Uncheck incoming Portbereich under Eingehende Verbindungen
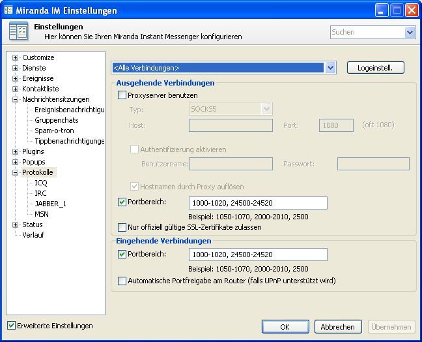This screenshot has height=342, width=422. pos(122,254)
